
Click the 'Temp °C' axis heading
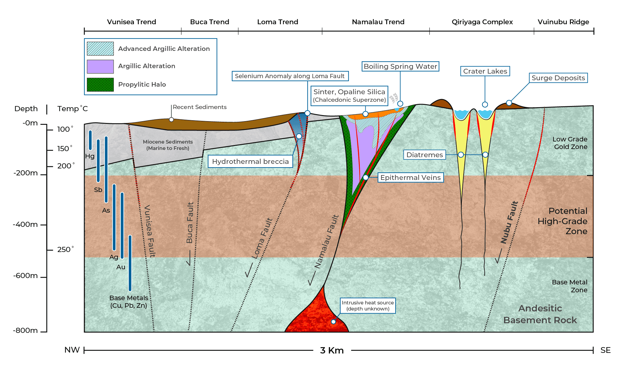73,109
